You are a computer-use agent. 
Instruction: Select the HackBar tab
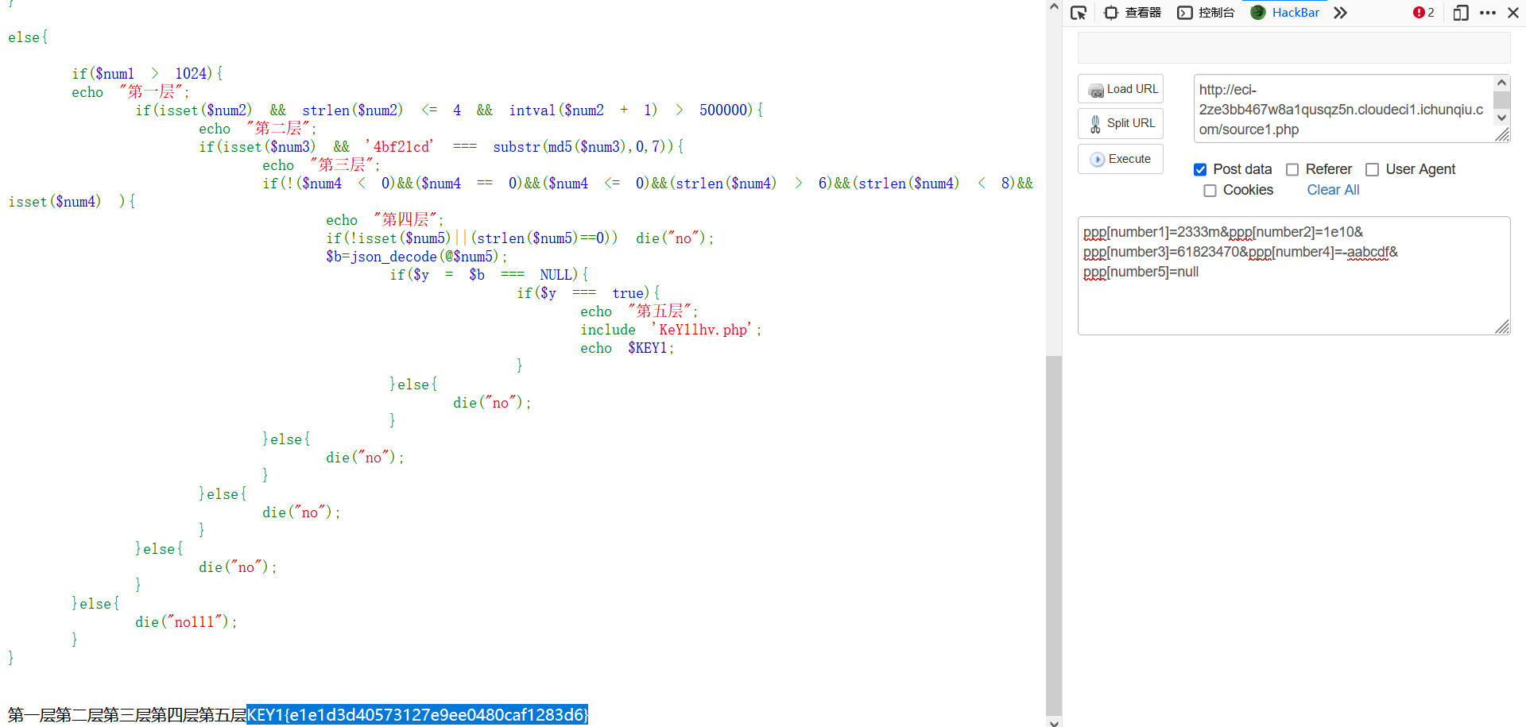1285,13
